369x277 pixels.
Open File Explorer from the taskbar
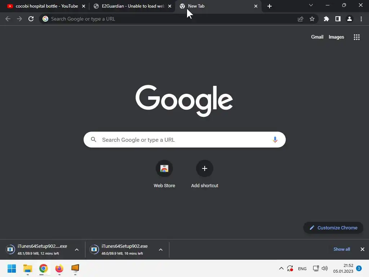(27, 268)
